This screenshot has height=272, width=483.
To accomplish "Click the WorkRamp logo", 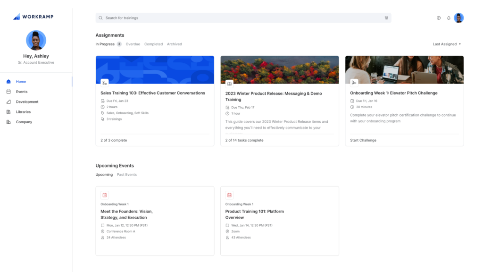I will [33, 17].
